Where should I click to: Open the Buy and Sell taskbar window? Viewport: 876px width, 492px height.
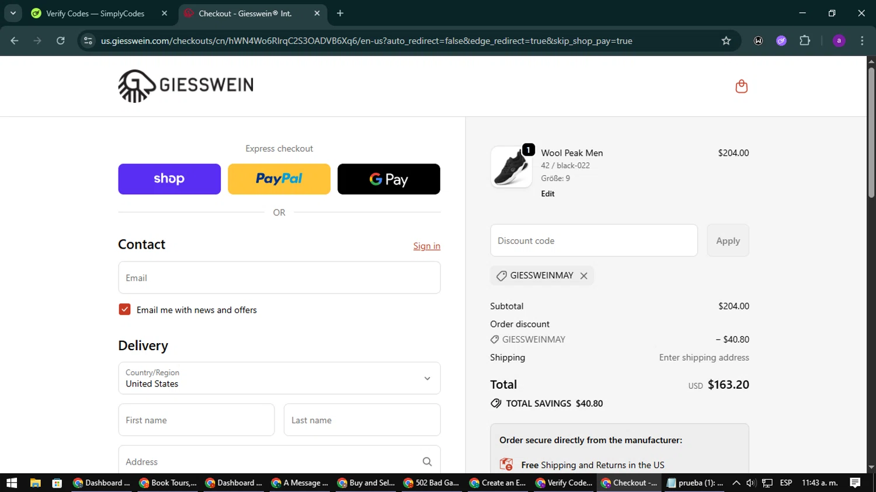coord(366,483)
